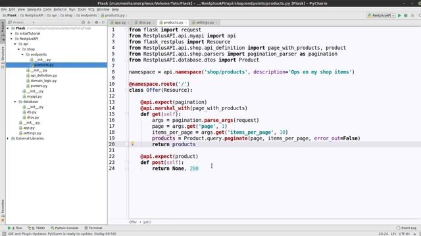Toggle the Favorites side panel tab
The image size is (421, 236).
coord(3,211)
